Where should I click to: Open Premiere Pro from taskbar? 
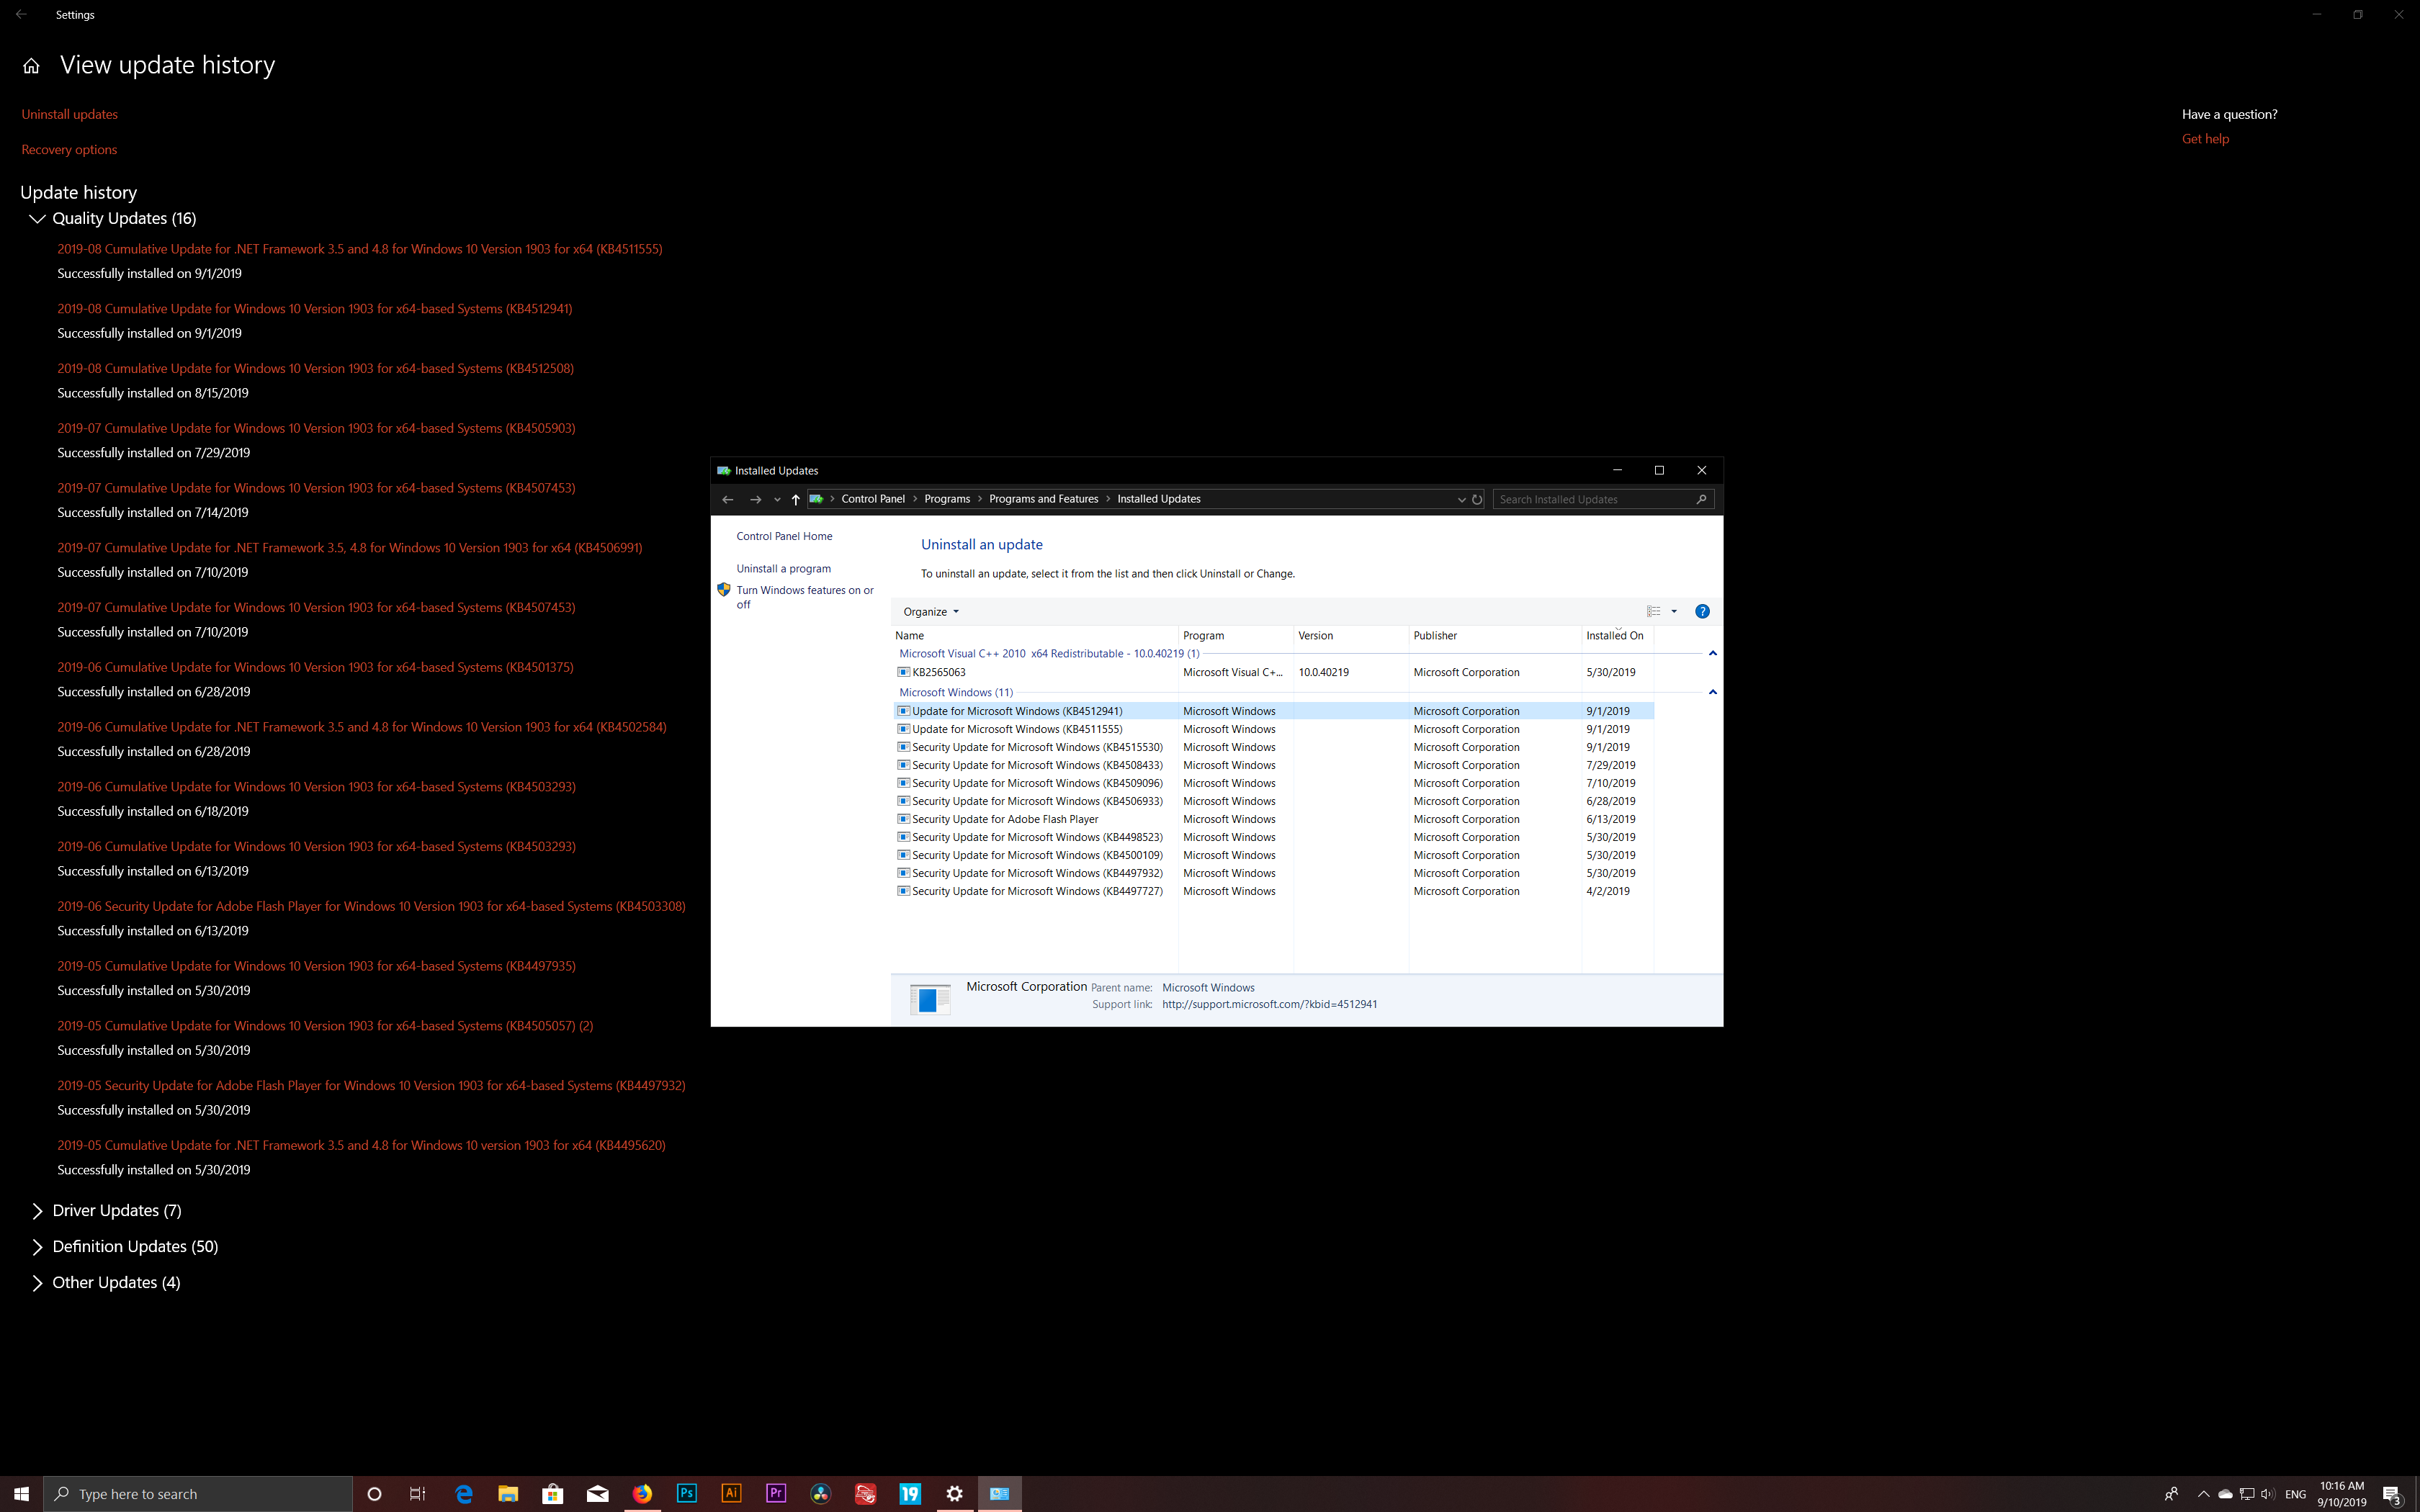pos(776,1494)
